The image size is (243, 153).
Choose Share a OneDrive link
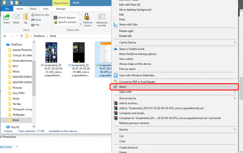coord(132,49)
